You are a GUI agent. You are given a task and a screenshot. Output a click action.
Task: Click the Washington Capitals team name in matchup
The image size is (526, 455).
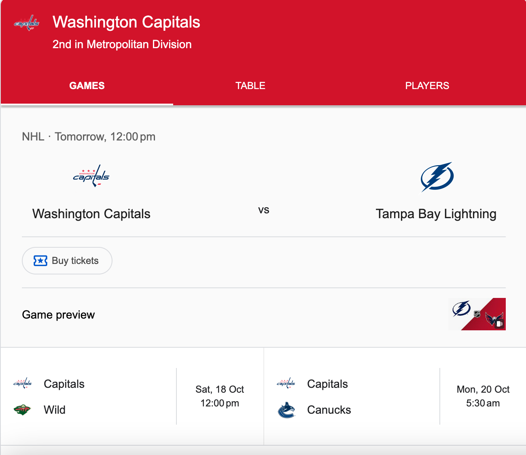[91, 214]
